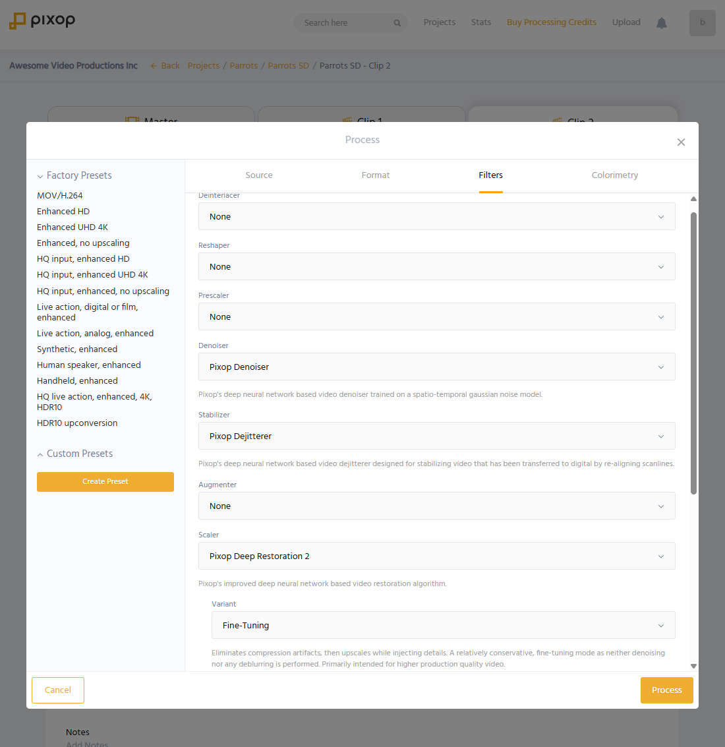Click the Create Preset button
This screenshot has width=725, height=747.
click(105, 482)
